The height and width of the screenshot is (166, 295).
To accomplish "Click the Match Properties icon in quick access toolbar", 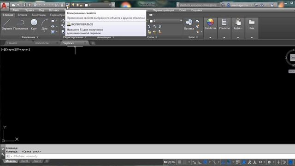I will pos(67,5).
